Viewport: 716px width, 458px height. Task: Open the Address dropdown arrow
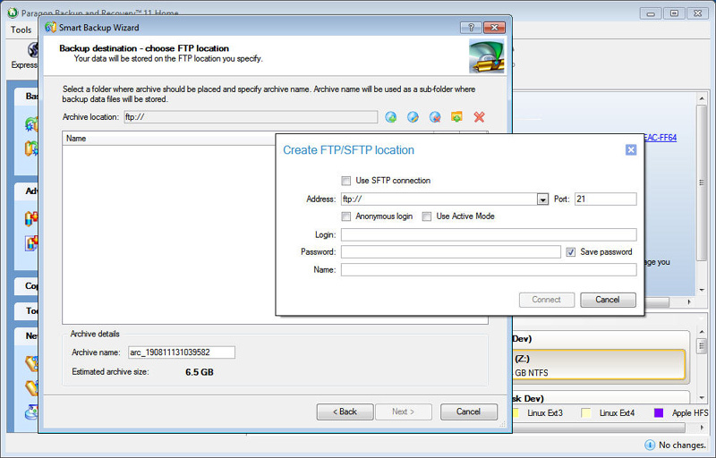[x=542, y=199]
